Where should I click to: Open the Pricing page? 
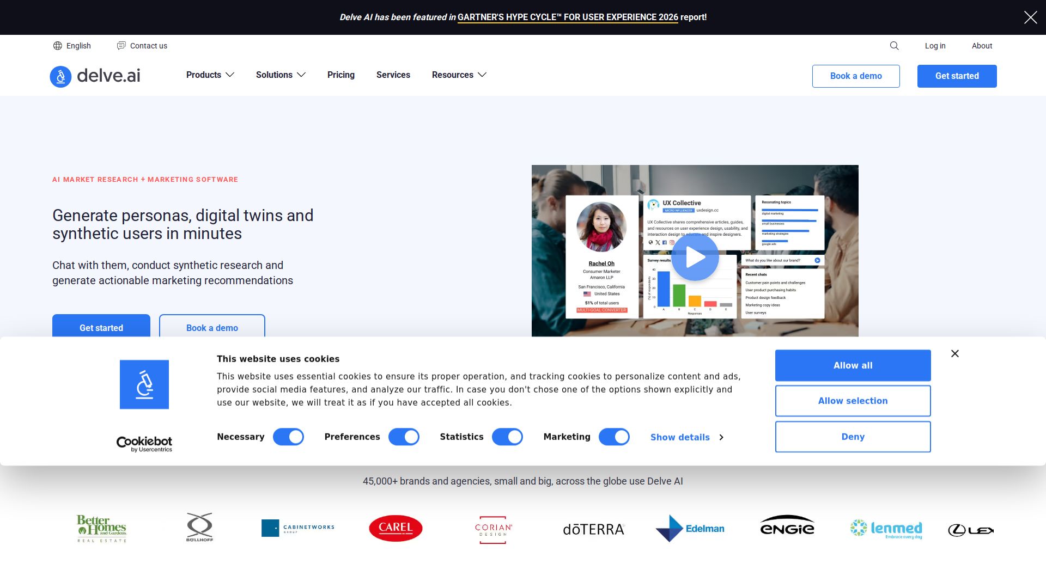coord(341,75)
